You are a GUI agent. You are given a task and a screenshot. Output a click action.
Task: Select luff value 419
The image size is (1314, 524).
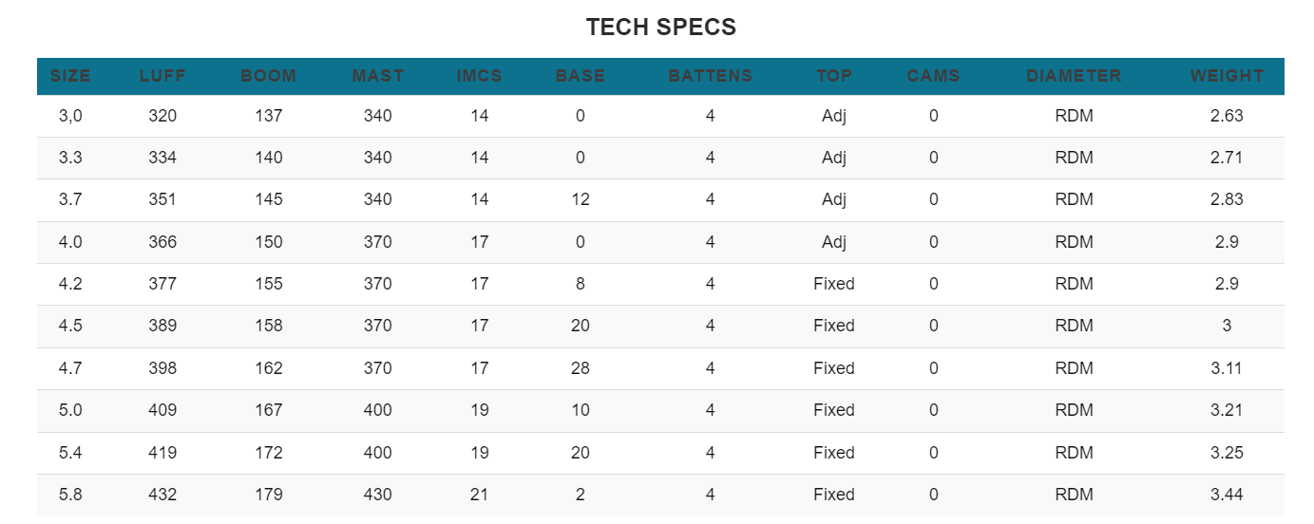[x=162, y=453]
